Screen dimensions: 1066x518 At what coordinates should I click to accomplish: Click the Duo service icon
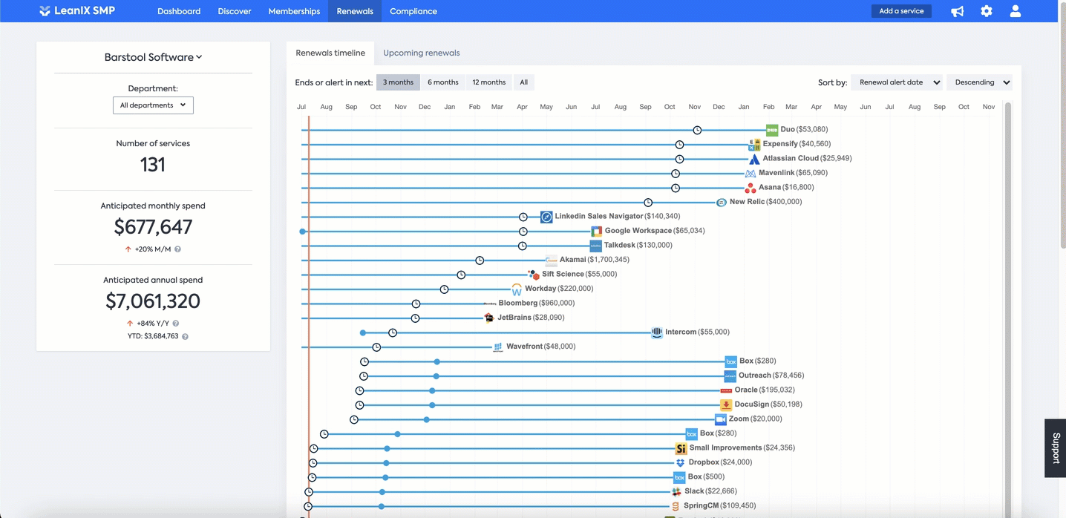pyautogui.click(x=772, y=130)
